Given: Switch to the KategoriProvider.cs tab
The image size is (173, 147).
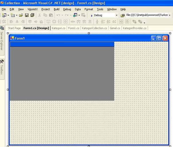Looking at the screenshot, I should 135,28.
